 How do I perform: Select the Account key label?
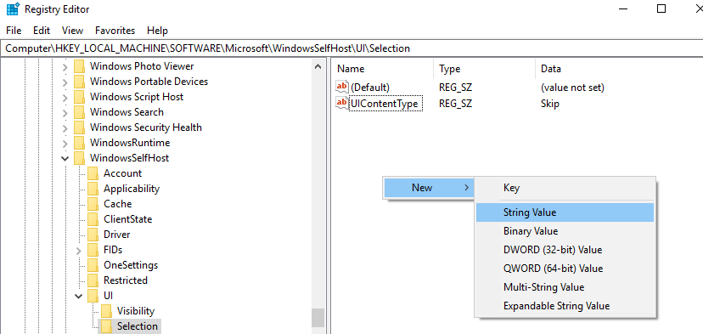tap(122, 173)
